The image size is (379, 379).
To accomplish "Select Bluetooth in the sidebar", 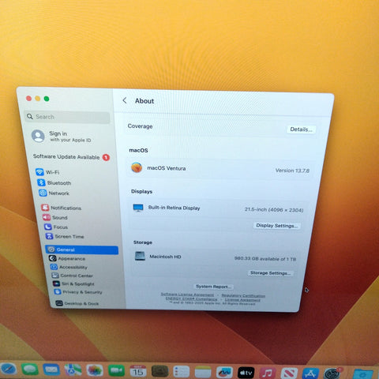I will click(x=54, y=182).
